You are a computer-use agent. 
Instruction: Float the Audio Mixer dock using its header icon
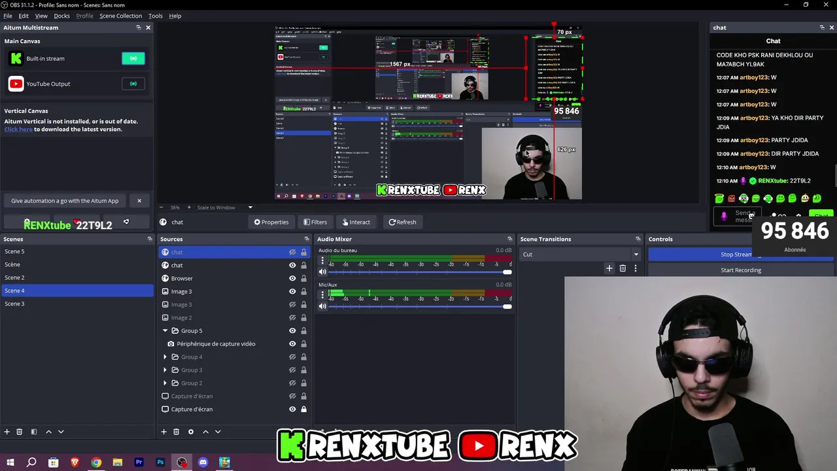point(510,239)
